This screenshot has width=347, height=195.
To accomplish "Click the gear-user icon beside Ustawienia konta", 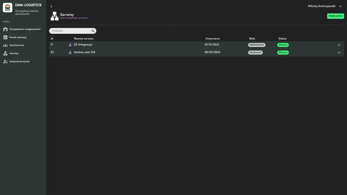I will tap(5, 62).
